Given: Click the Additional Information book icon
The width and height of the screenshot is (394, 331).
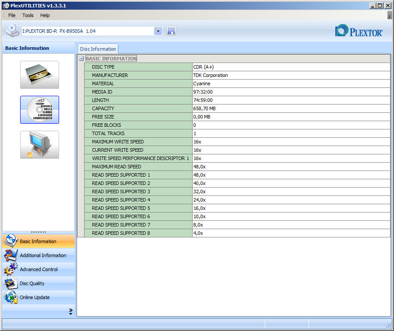Looking at the screenshot, I should (x=11, y=255).
